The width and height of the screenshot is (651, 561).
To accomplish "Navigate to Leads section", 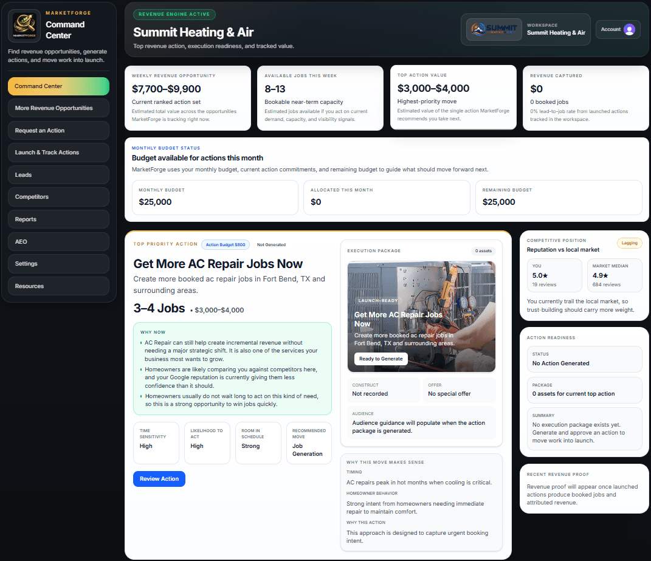I will 58,175.
